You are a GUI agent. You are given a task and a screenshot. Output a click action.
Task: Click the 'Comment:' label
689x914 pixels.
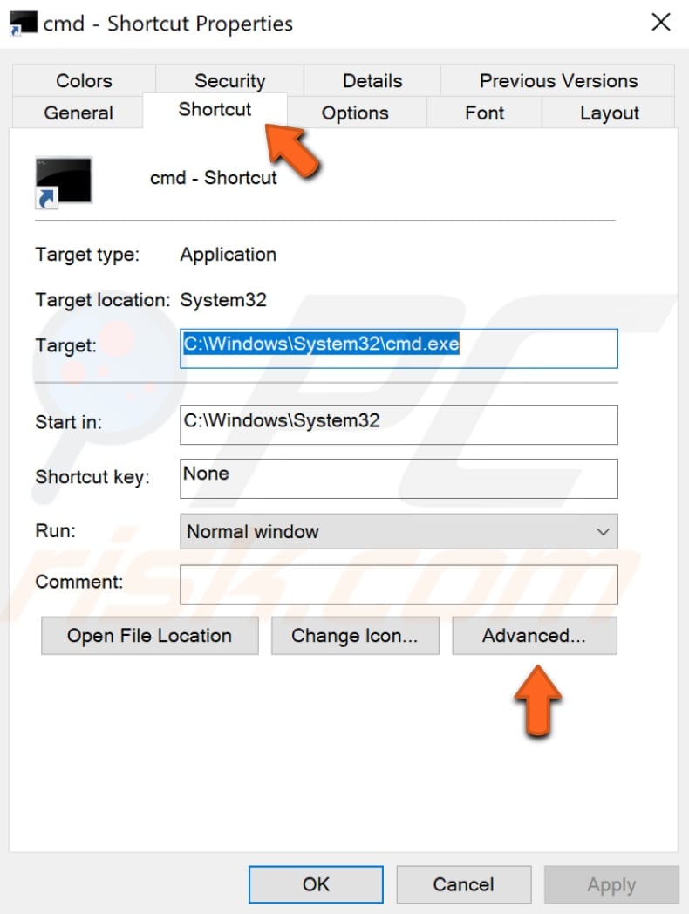[79, 582]
